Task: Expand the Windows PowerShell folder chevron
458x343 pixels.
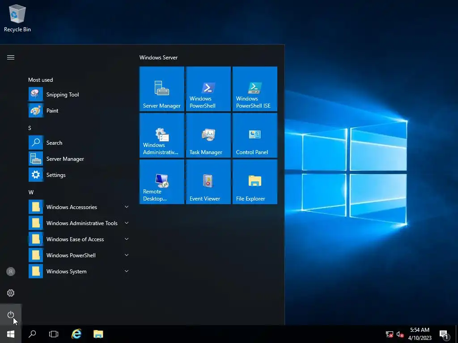Action: tap(127, 255)
